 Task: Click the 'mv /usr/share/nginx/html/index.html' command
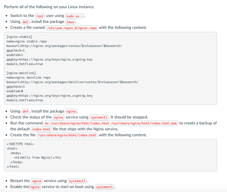point(111,123)
